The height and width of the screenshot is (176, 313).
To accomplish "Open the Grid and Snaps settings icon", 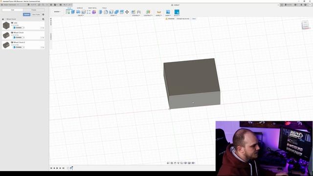I will (x=189, y=163).
